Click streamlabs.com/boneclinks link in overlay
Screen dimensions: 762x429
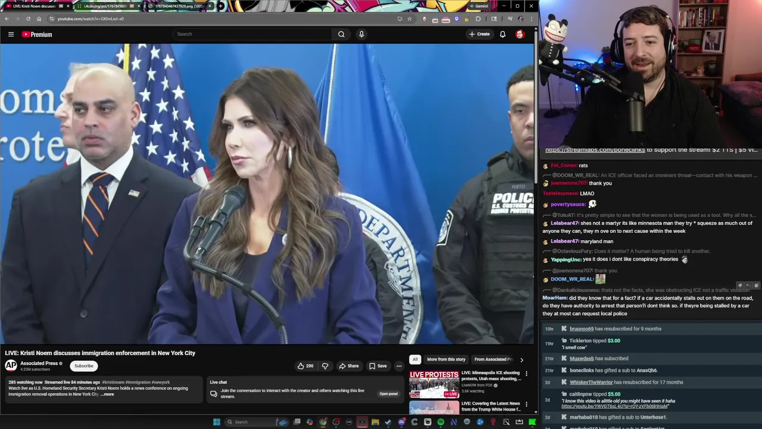pyautogui.click(x=595, y=150)
